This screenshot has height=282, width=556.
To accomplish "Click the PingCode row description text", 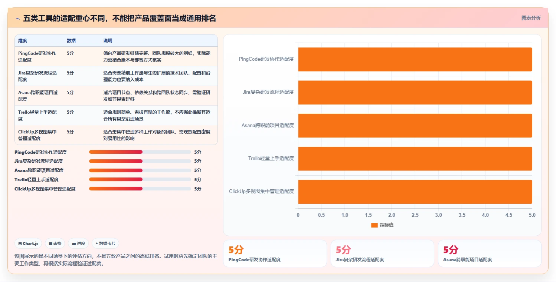I will pyautogui.click(x=157, y=56).
